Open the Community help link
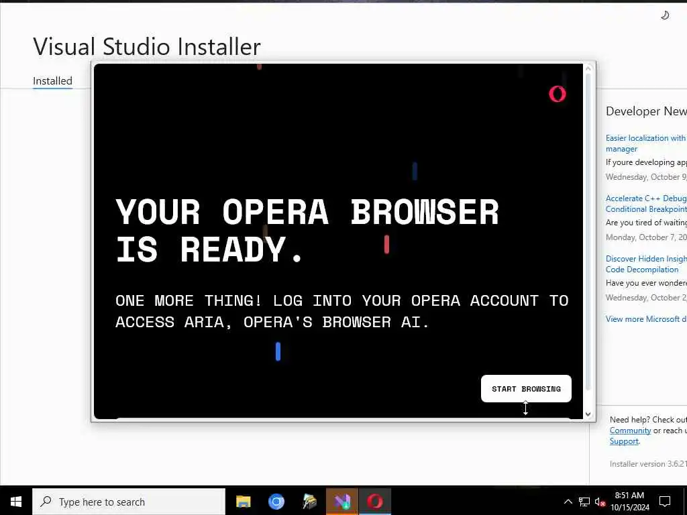 (630, 431)
